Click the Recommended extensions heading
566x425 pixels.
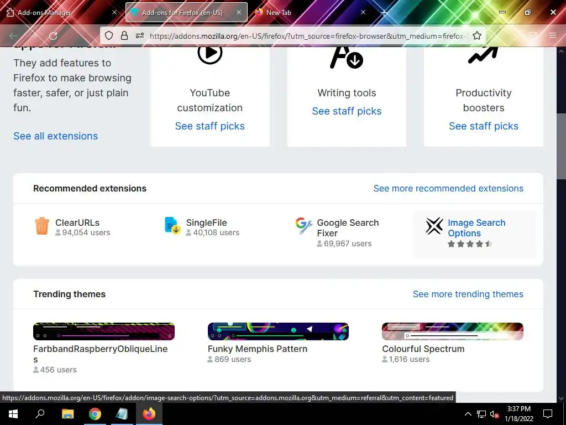tap(90, 188)
